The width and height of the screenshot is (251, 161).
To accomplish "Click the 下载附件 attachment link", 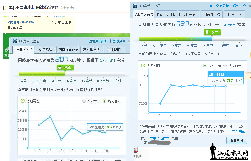I will [13, 22].
